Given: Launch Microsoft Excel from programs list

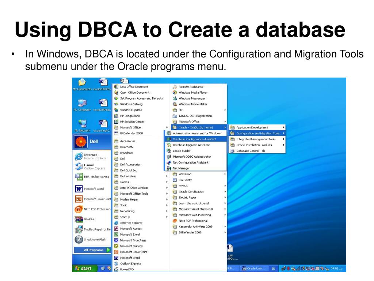Looking at the screenshot, I should (x=141, y=235).
